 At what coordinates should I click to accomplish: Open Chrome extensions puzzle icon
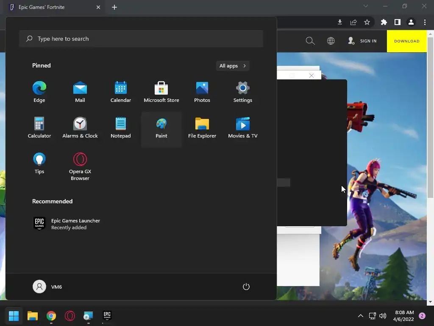[384, 22]
